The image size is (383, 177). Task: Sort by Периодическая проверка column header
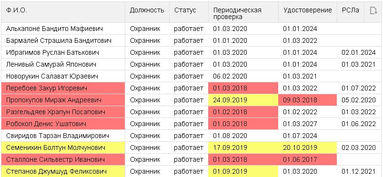pos(243,12)
